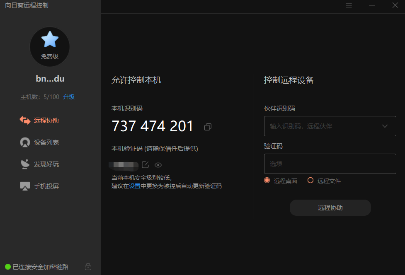Click the 验证码 optional input field

(330, 164)
